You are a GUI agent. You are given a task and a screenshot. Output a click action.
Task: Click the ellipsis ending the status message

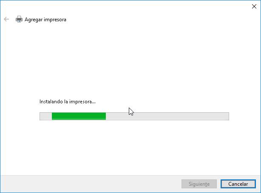point(94,103)
